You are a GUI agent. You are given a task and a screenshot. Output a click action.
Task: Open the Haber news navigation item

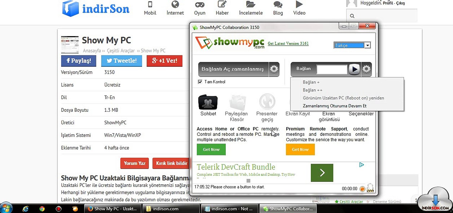222,8
